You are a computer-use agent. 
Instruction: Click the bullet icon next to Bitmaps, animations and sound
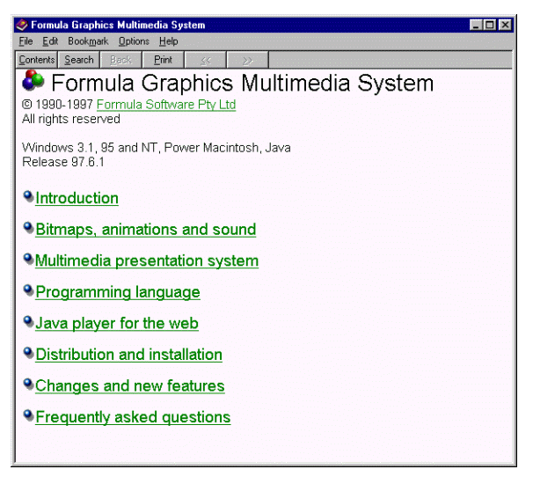(29, 229)
